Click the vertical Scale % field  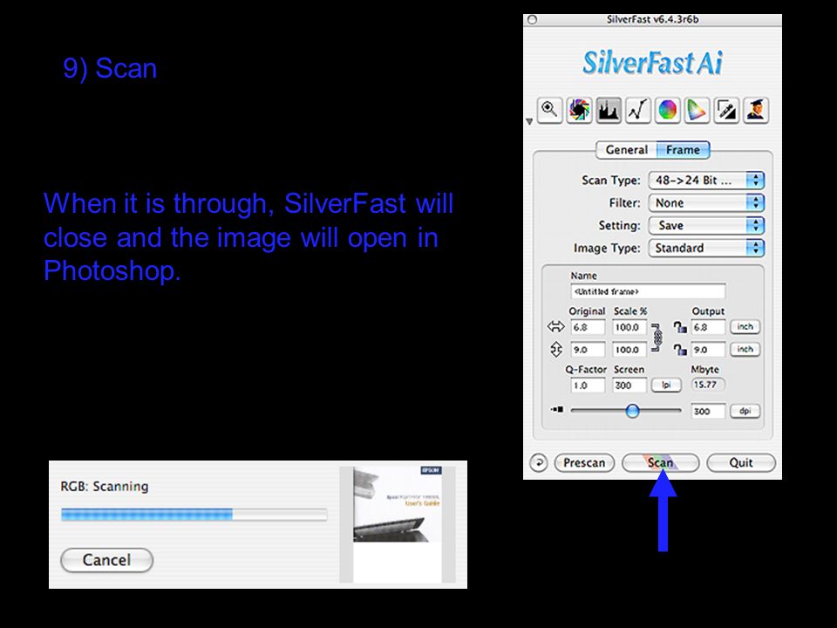(629, 349)
